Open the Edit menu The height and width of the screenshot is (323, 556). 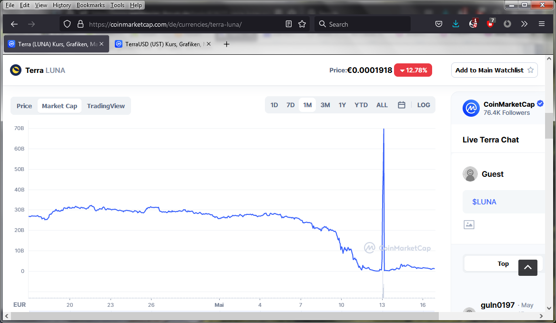[x=24, y=5]
